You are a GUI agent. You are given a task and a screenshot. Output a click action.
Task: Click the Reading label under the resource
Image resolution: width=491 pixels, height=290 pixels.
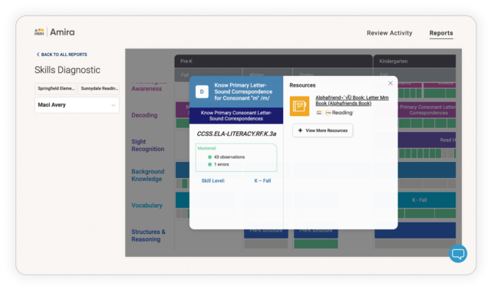[342, 113]
